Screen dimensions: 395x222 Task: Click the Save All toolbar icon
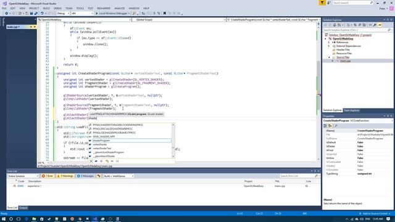point(36,14)
